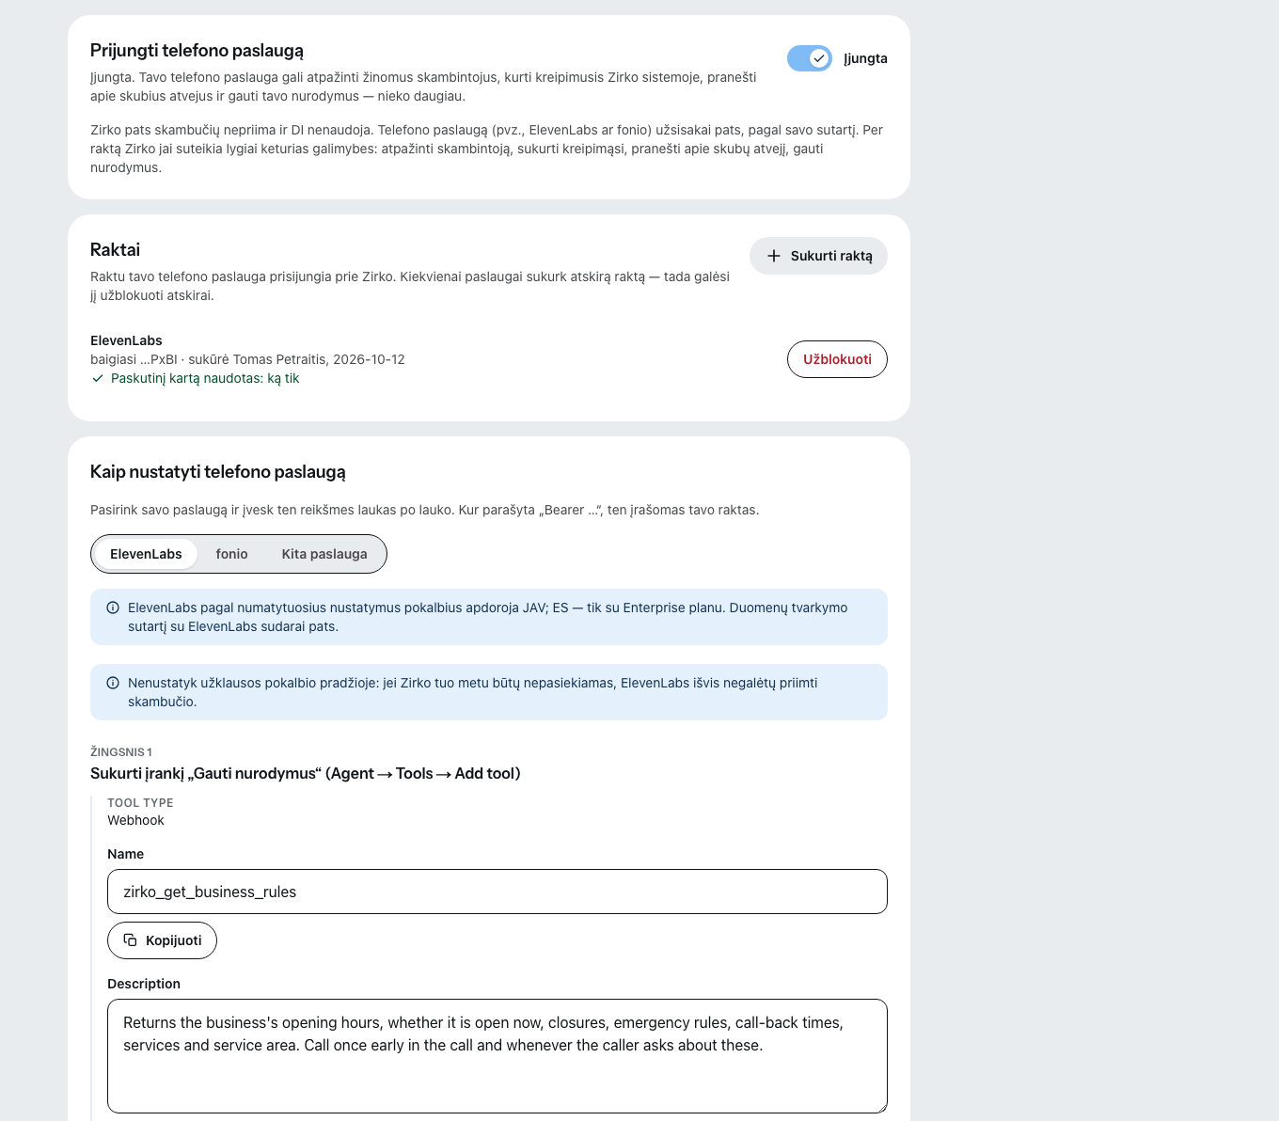
Task: Click the copy icon in Kopijuoti
Action: click(x=131, y=940)
